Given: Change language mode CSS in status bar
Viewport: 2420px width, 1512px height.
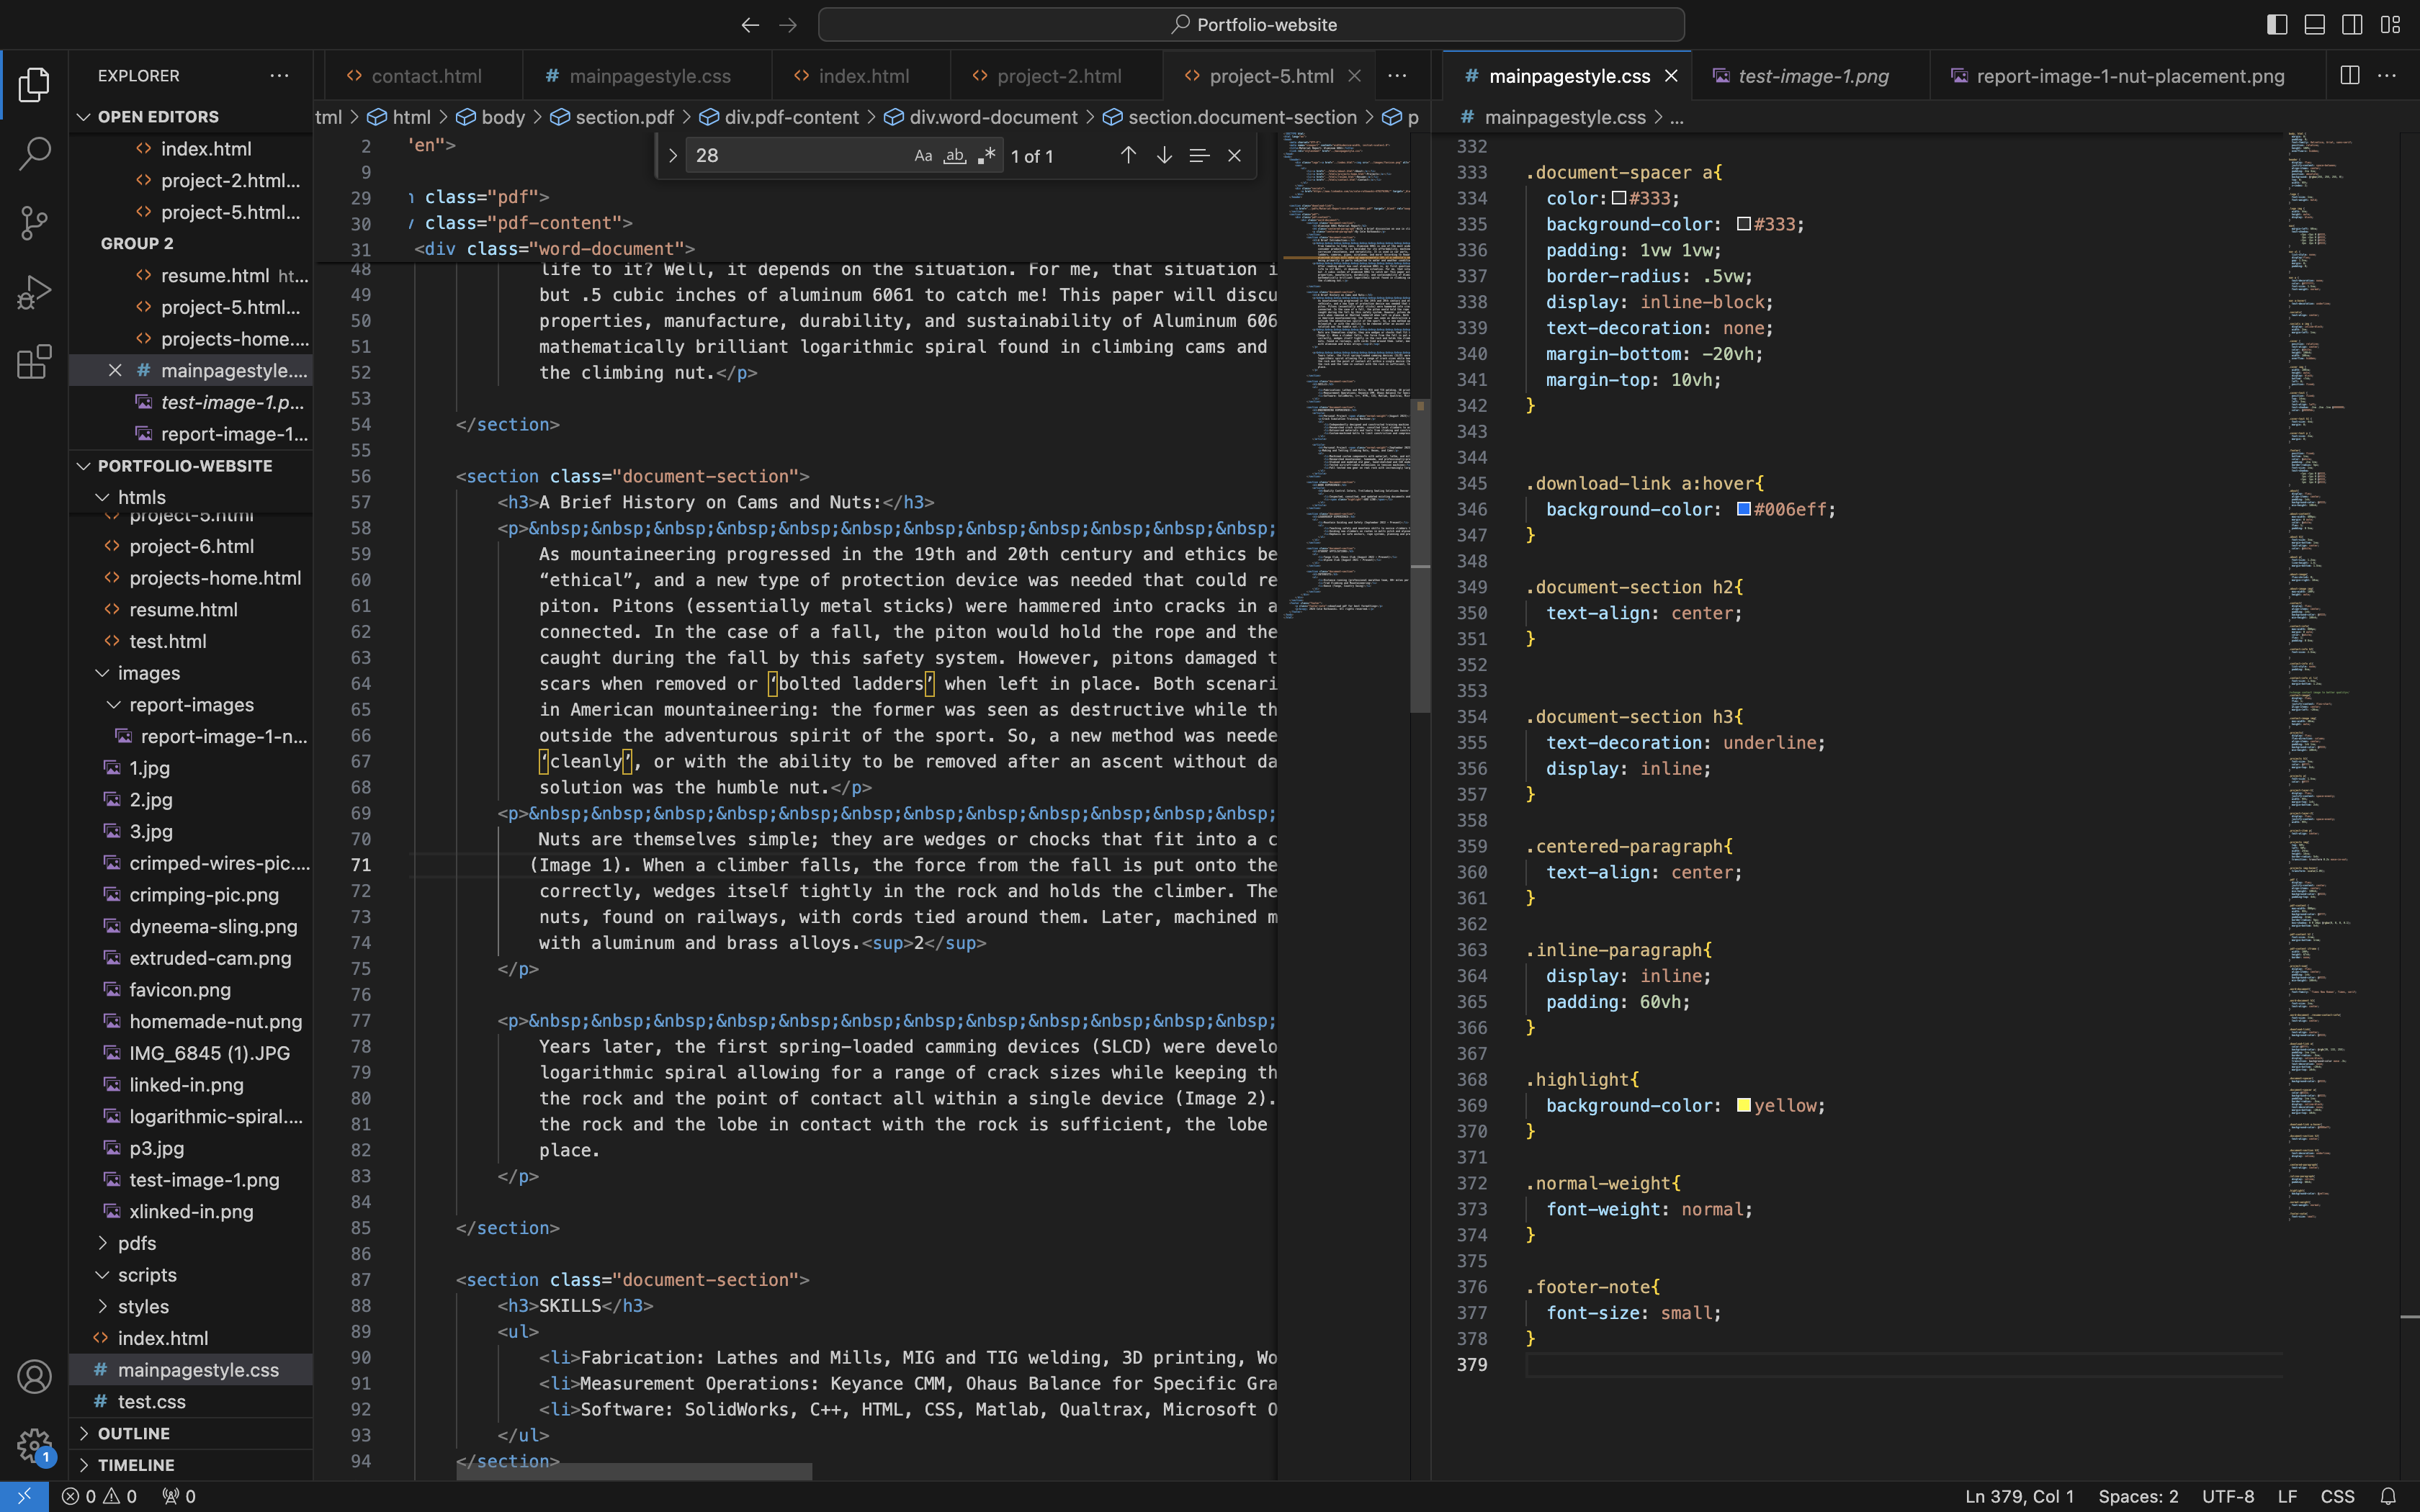Looking at the screenshot, I should (2337, 1497).
